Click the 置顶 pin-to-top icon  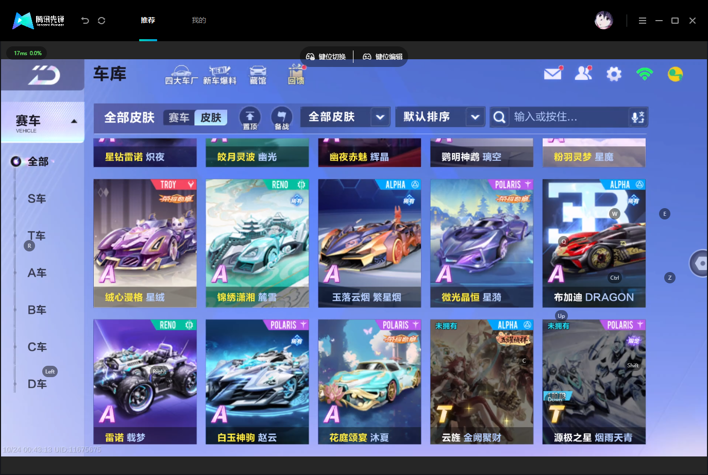click(x=250, y=118)
